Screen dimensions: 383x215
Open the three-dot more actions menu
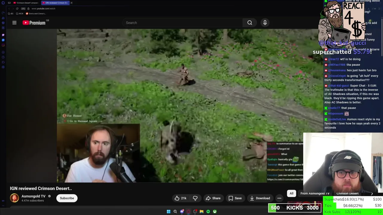coord(279,198)
